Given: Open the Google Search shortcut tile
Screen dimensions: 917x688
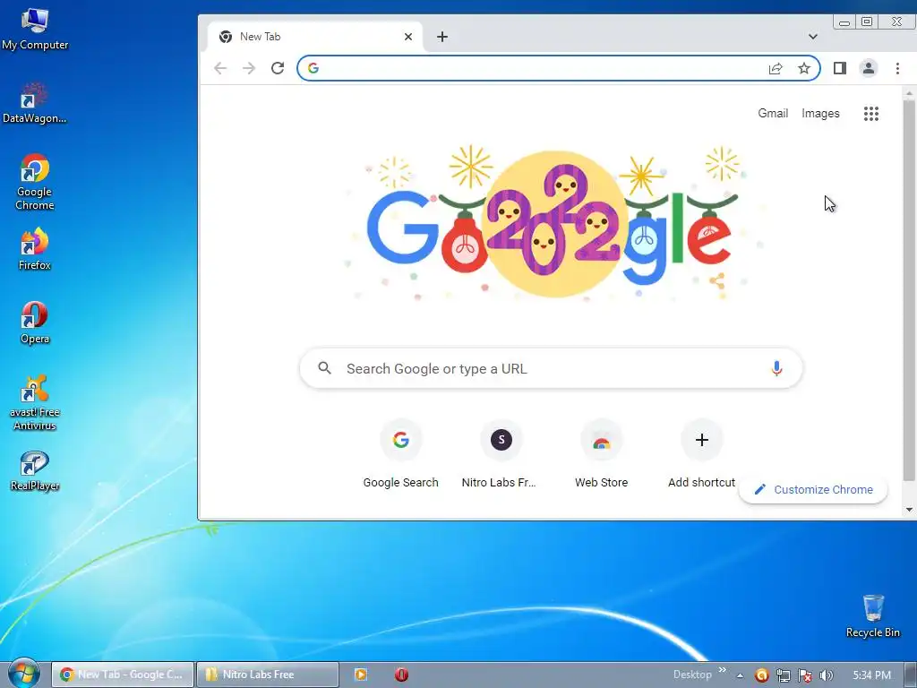Looking at the screenshot, I should coord(400,455).
